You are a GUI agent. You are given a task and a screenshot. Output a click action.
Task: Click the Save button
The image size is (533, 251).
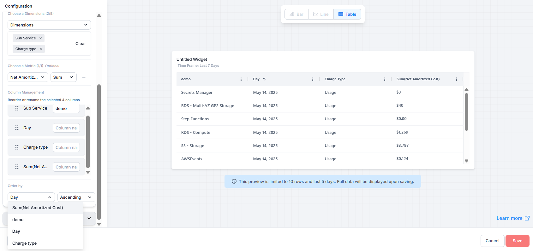point(517,241)
